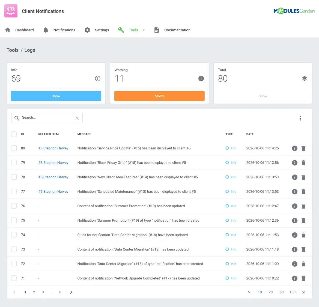The height and width of the screenshot is (307, 319).
Task: Click the Total card Show button
Action: pyautogui.click(x=263, y=96)
